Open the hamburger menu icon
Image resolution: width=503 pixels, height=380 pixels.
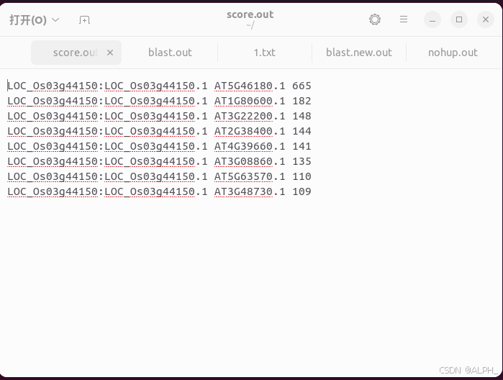pyautogui.click(x=404, y=19)
